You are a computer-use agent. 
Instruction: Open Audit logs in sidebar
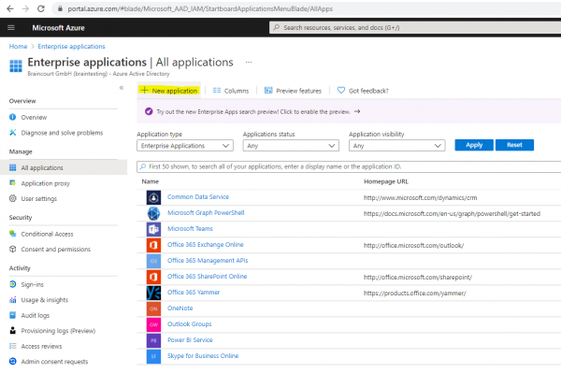(x=36, y=315)
